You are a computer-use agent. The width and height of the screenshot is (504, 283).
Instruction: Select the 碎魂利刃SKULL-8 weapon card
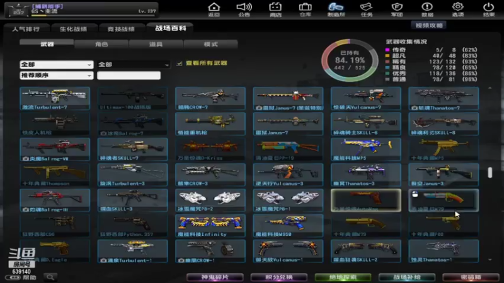[444, 124]
